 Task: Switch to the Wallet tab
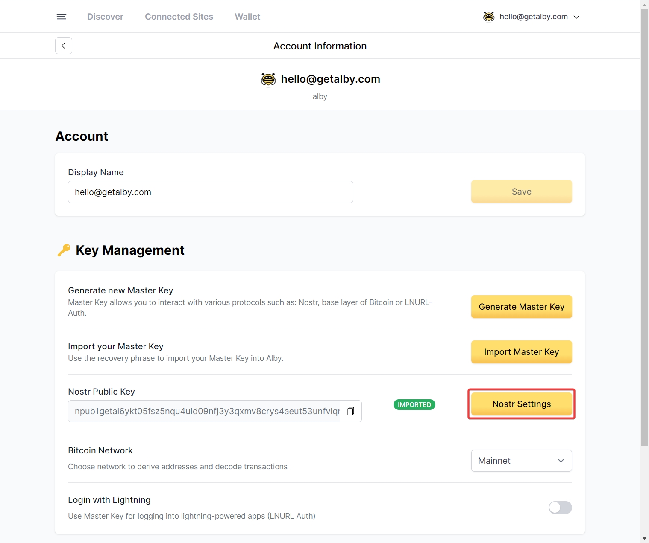[x=247, y=17]
